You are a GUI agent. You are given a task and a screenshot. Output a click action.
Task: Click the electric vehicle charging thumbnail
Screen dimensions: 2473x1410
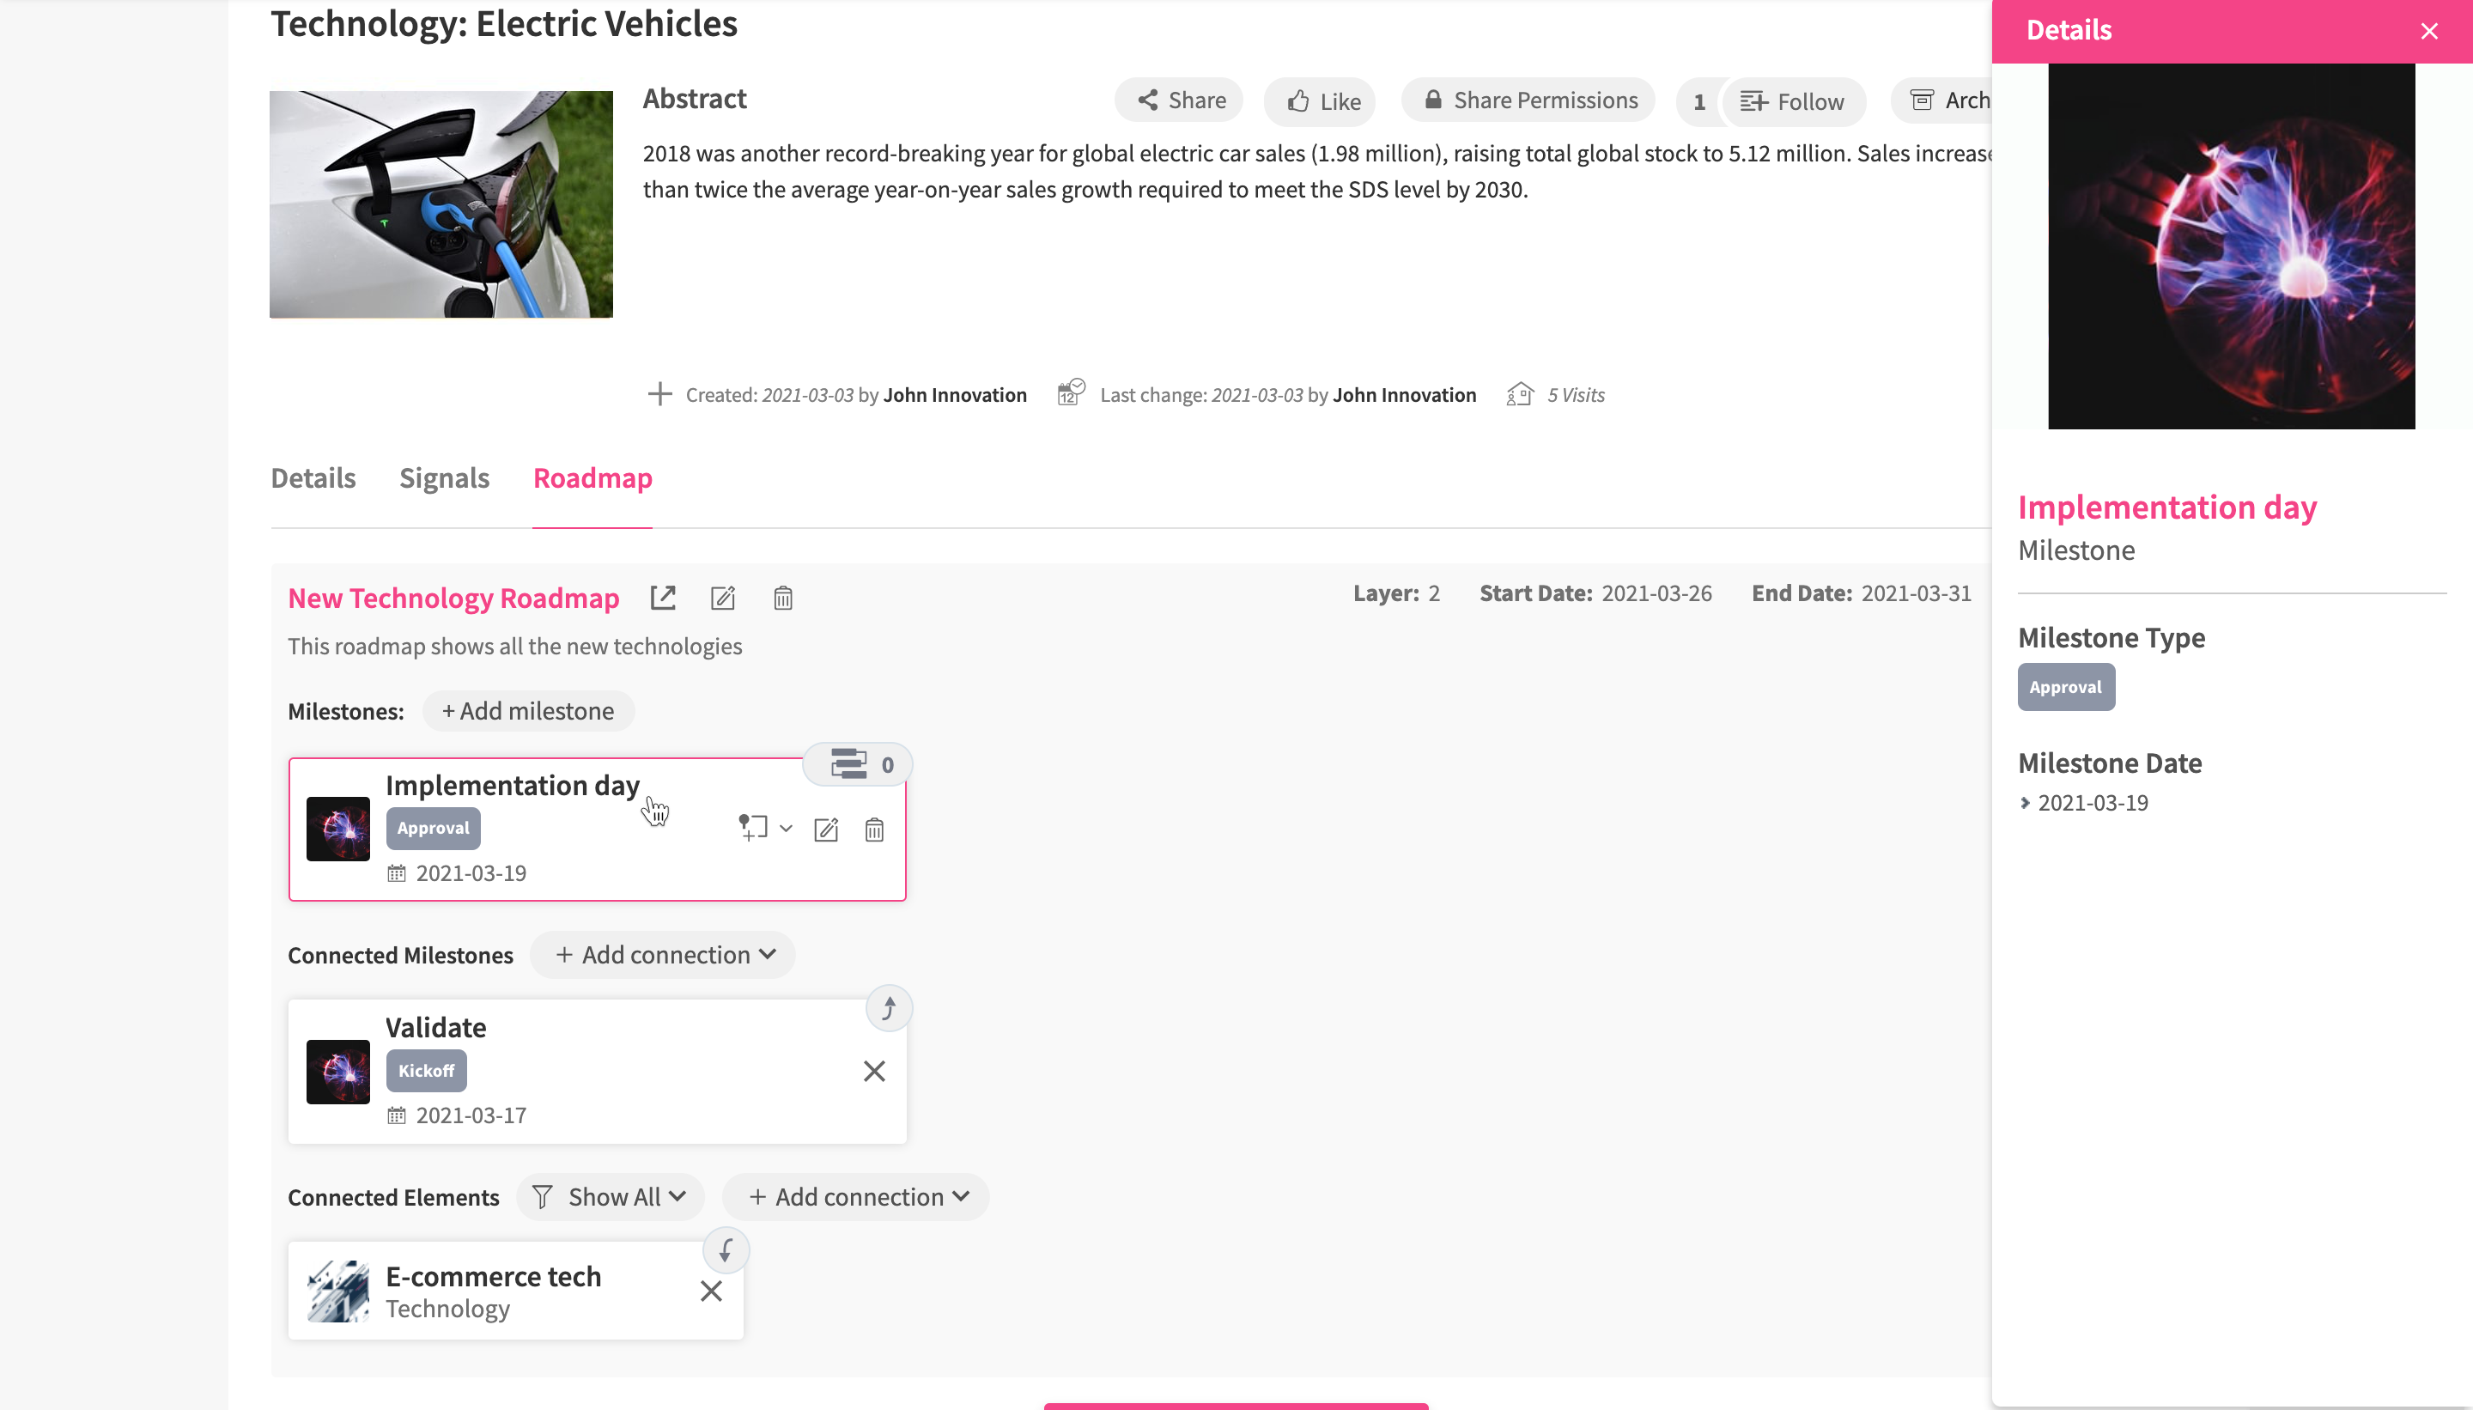(x=441, y=204)
